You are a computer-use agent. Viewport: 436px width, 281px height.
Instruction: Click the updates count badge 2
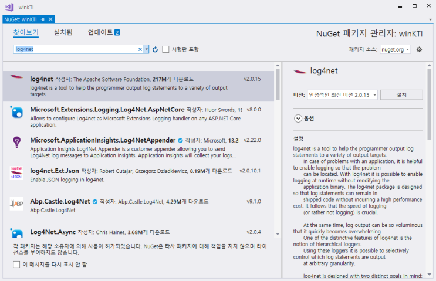(117, 32)
